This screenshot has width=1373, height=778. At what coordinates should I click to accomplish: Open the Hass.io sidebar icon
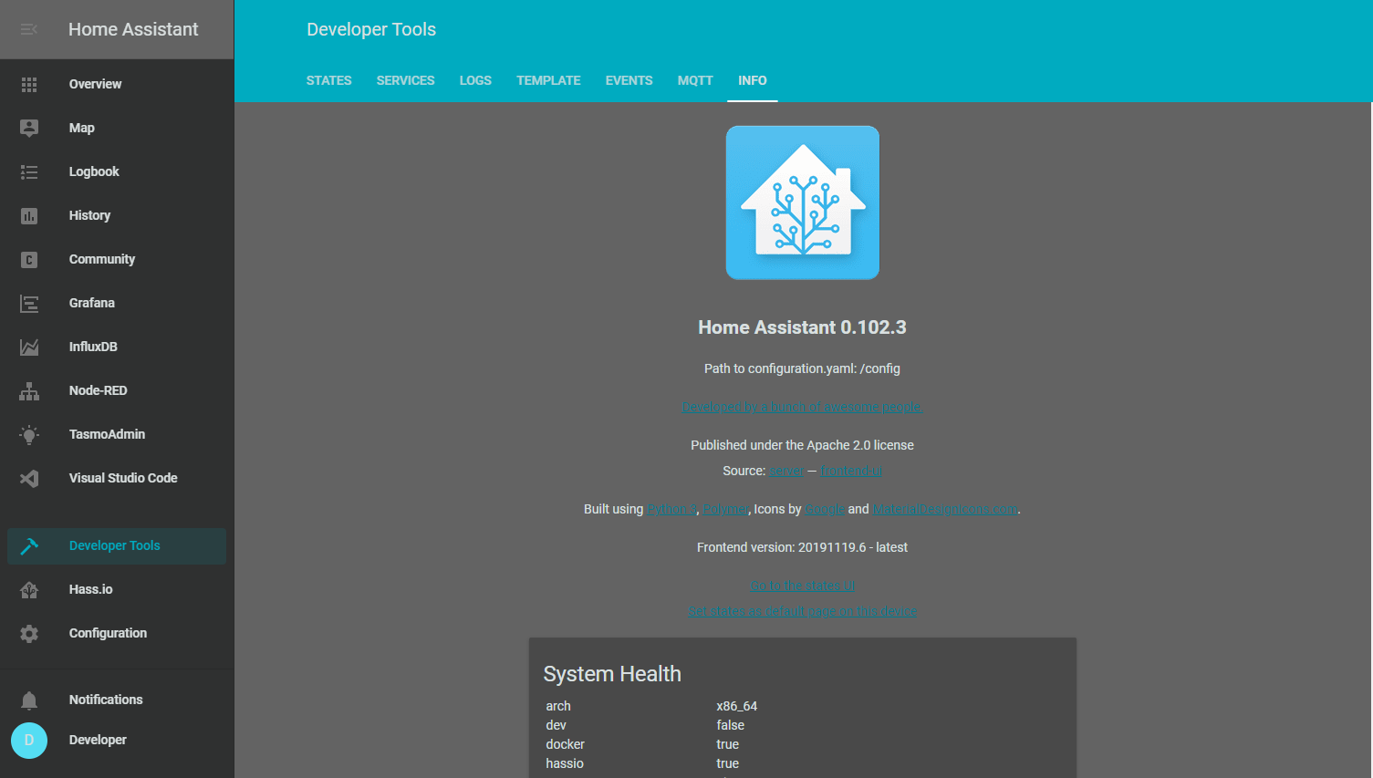point(29,589)
